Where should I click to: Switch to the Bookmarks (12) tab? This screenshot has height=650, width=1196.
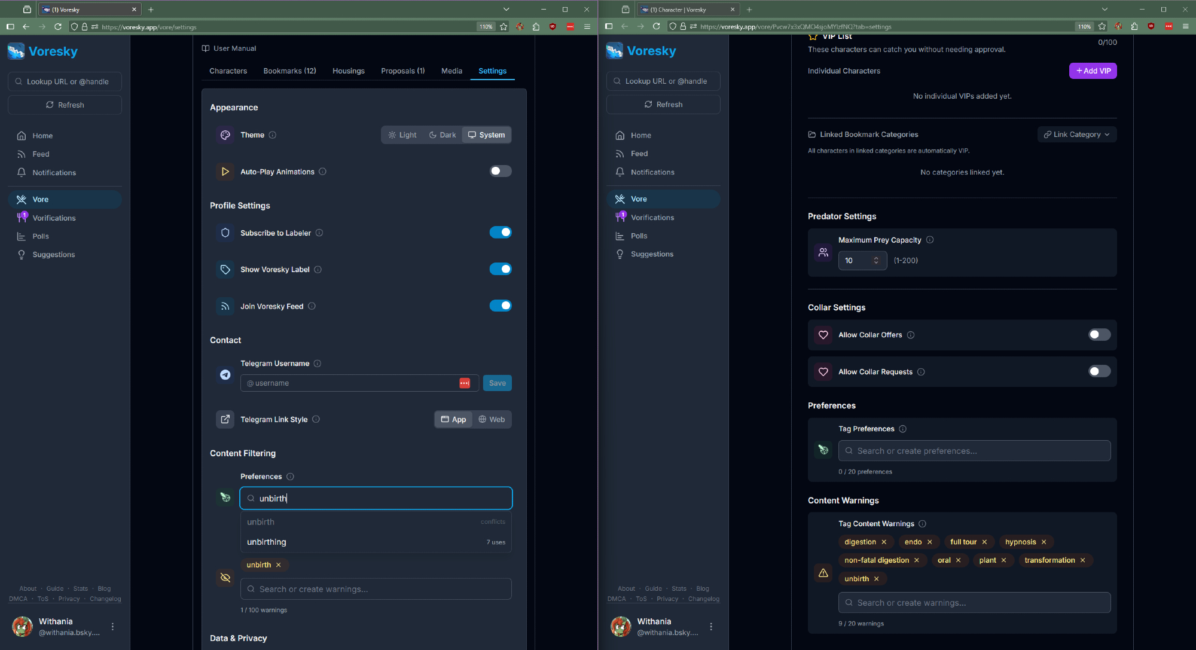[289, 71]
